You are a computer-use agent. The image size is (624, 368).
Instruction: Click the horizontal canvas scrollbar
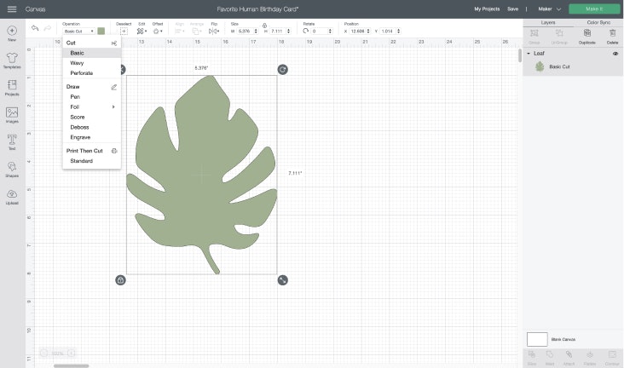click(x=72, y=365)
